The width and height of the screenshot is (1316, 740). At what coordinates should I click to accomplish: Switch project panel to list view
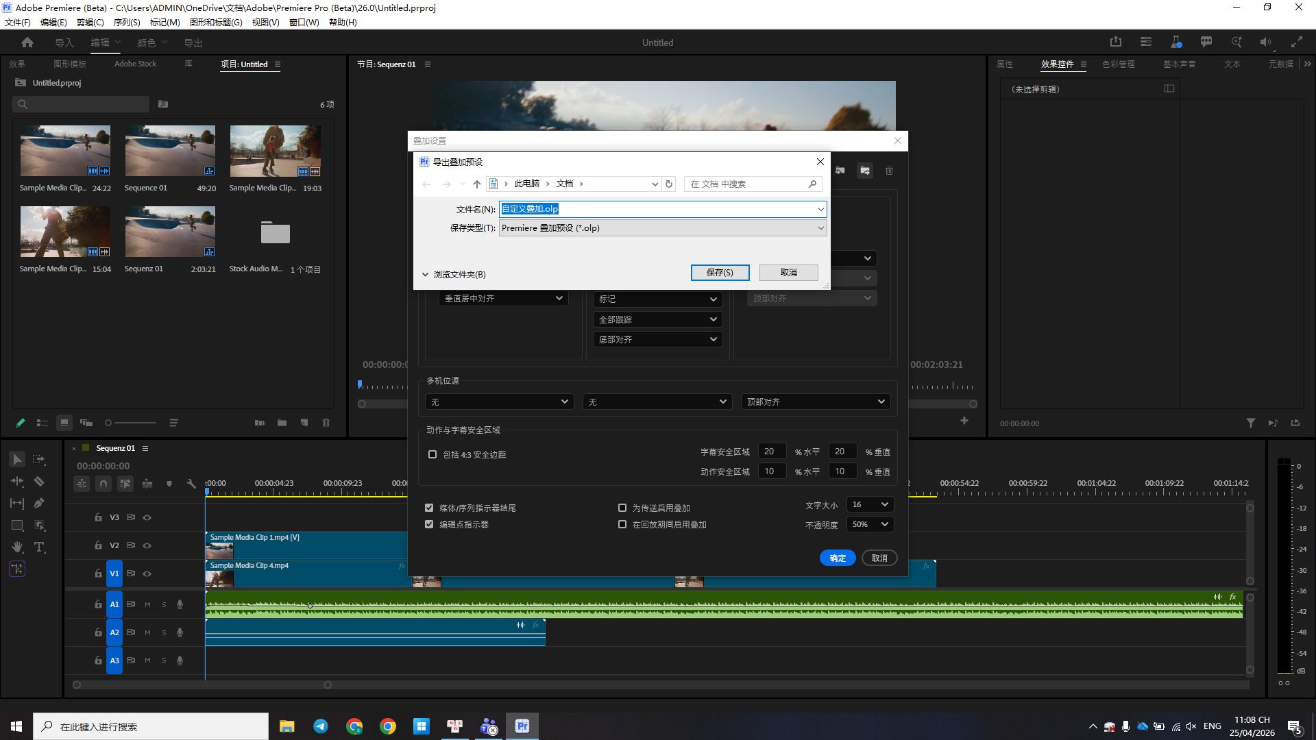(42, 423)
